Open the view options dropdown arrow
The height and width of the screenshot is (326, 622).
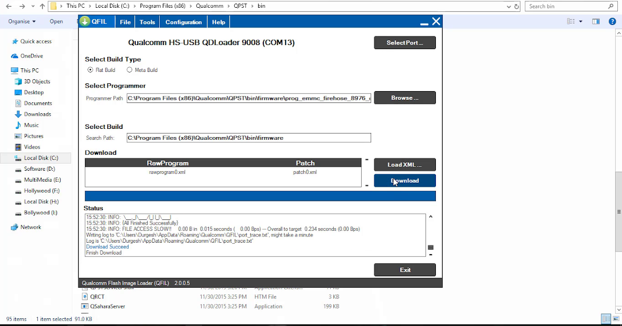[581, 21]
